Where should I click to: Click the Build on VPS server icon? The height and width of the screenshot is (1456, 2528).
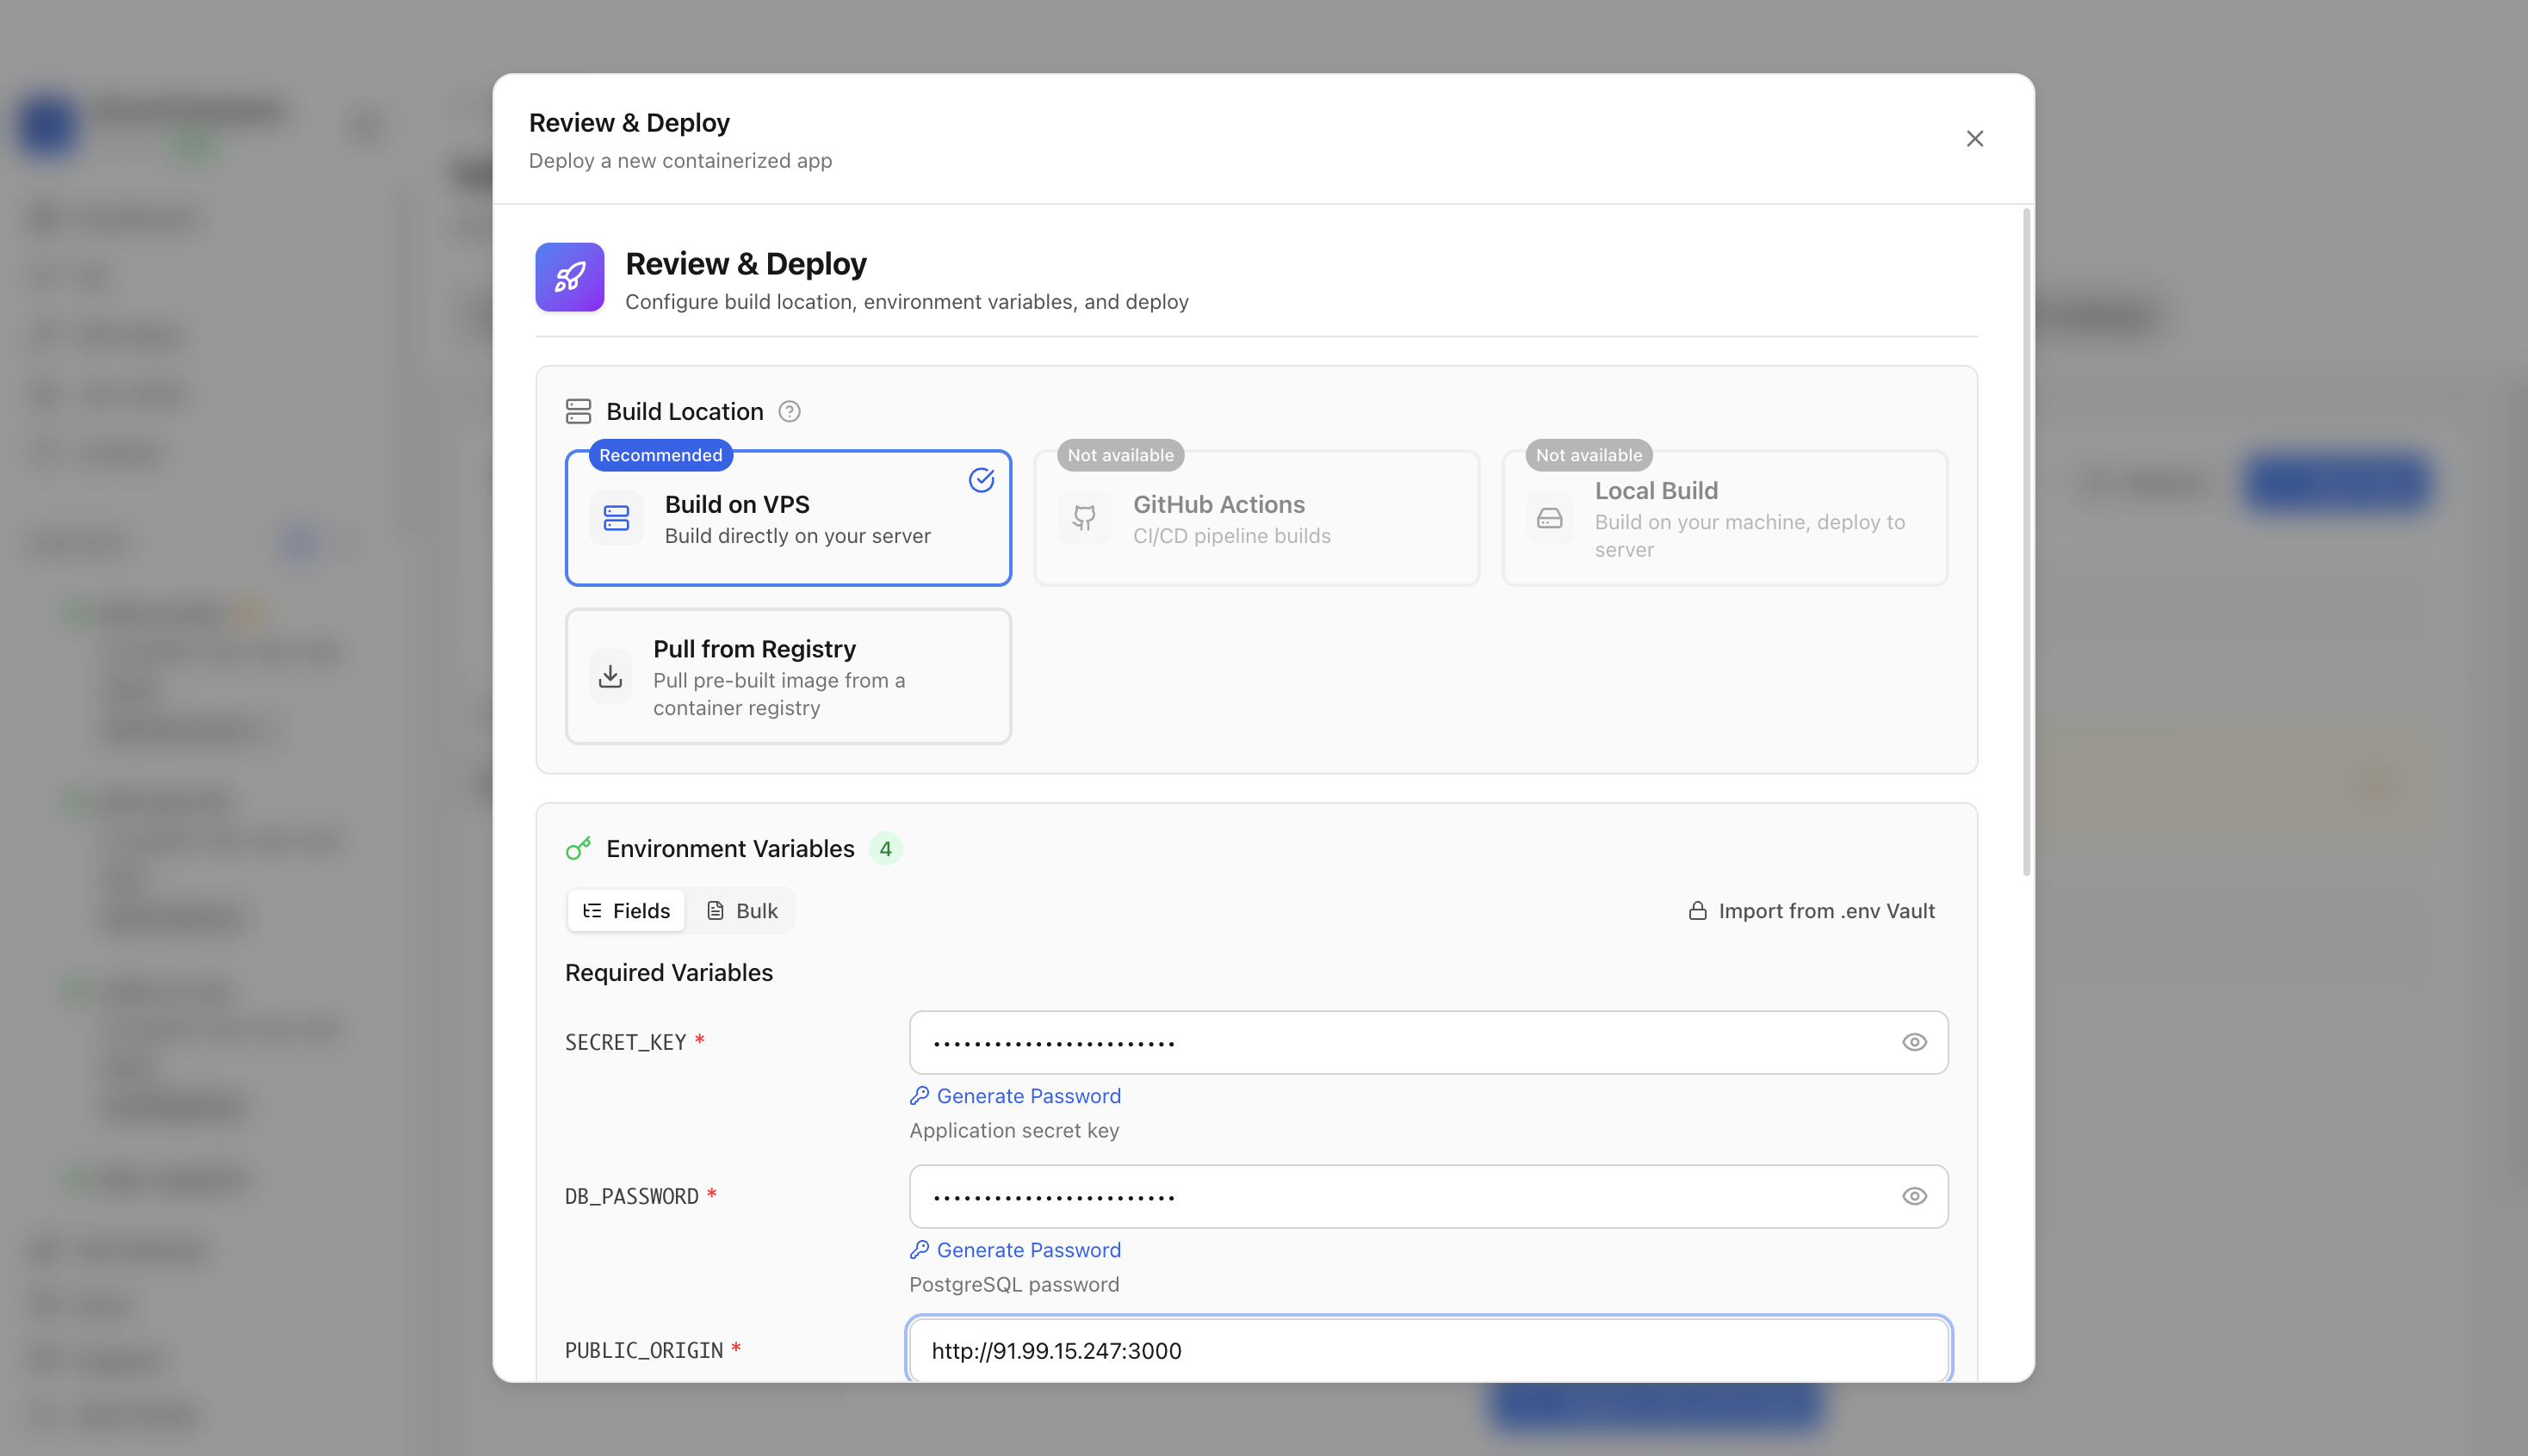tap(617, 518)
